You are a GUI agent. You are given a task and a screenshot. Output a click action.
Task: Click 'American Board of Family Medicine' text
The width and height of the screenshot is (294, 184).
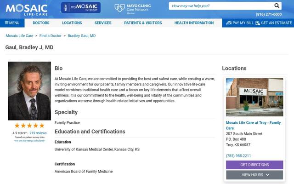[84, 172]
